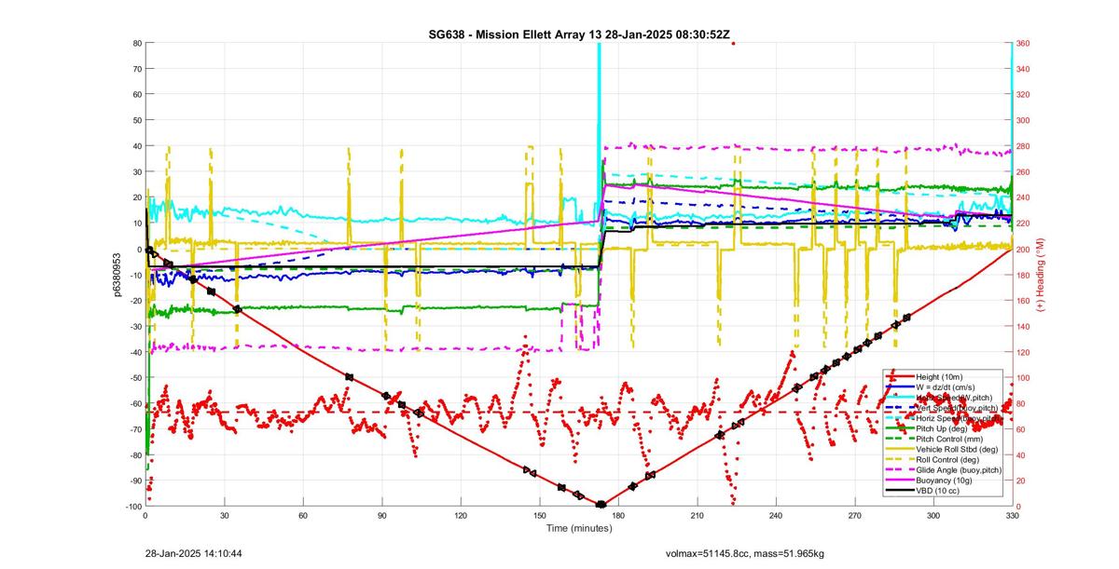Image resolution: width=1119 pixels, height=569 pixels.
Task: Click Vehicle Roll Stbd (deg) legend entry
Action: click(x=957, y=450)
